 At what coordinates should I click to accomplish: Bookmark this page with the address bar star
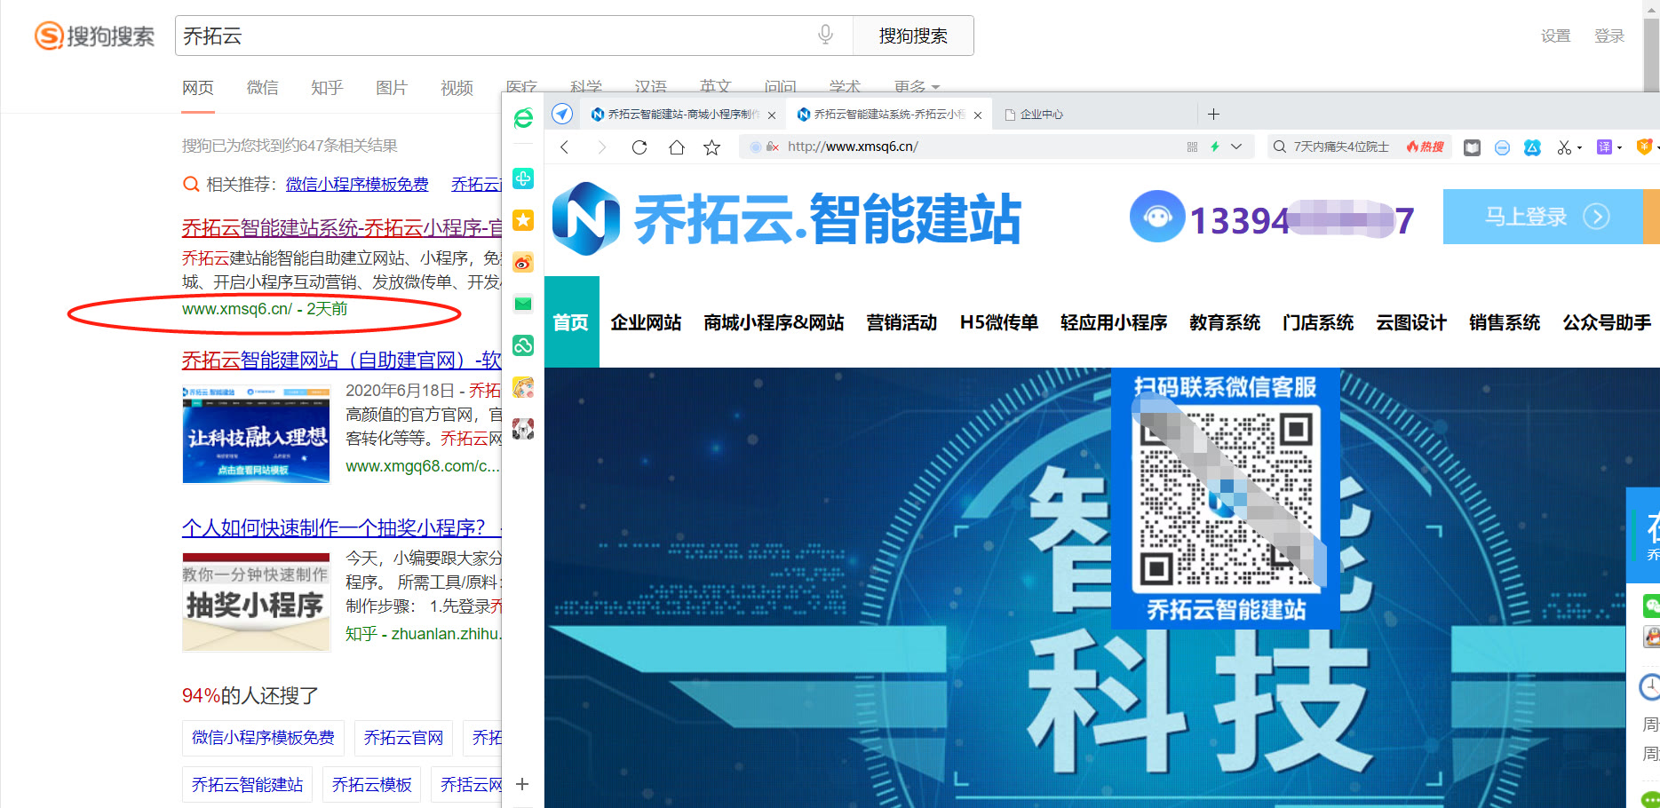click(x=711, y=147)
